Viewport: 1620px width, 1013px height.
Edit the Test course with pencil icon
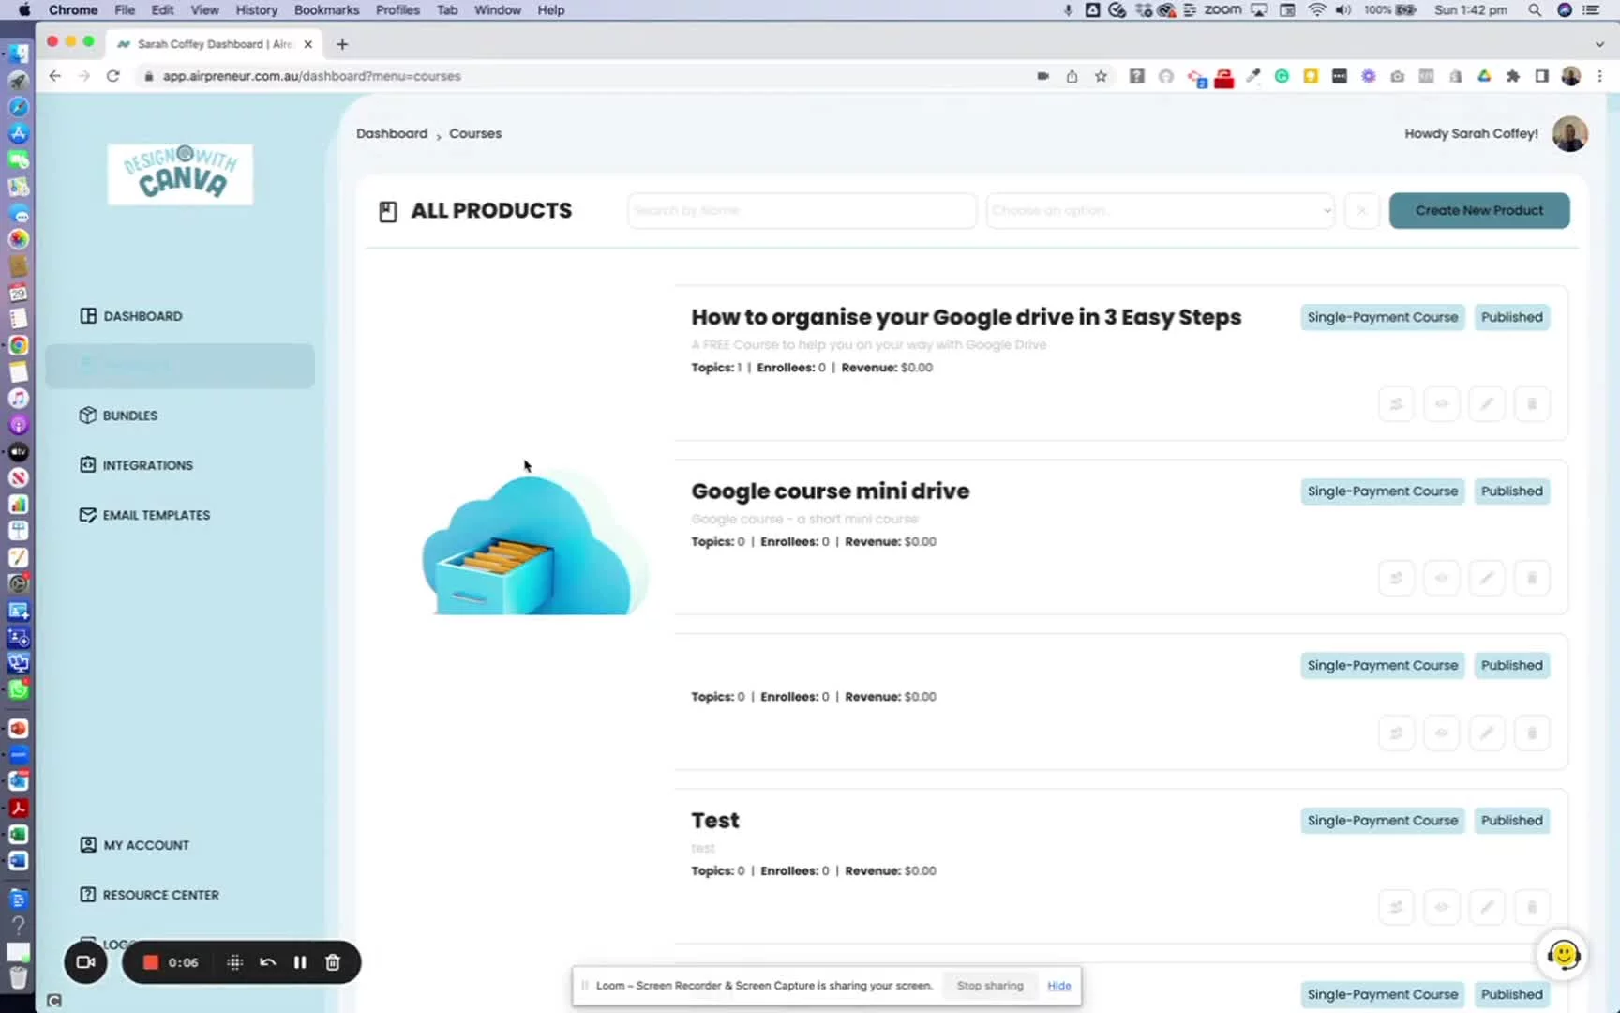(x=1487, y=907)
